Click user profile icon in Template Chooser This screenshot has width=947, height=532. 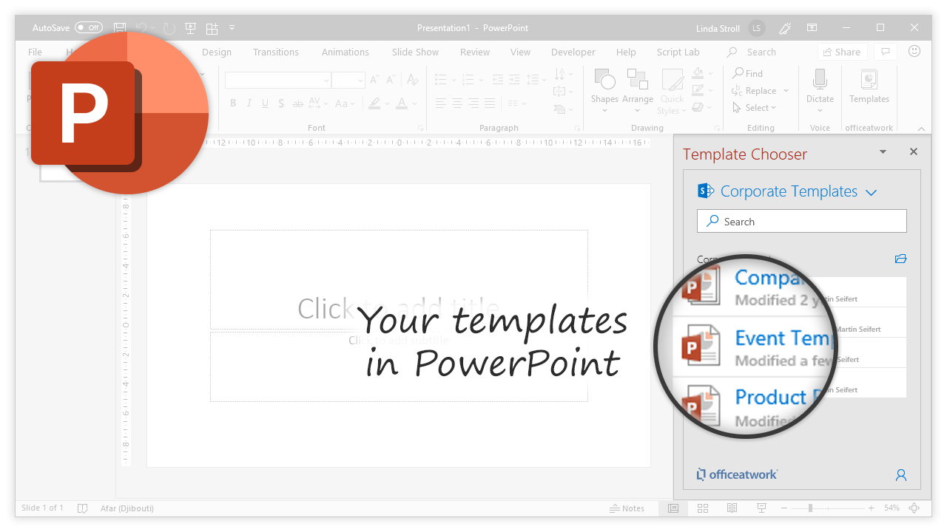901,475
